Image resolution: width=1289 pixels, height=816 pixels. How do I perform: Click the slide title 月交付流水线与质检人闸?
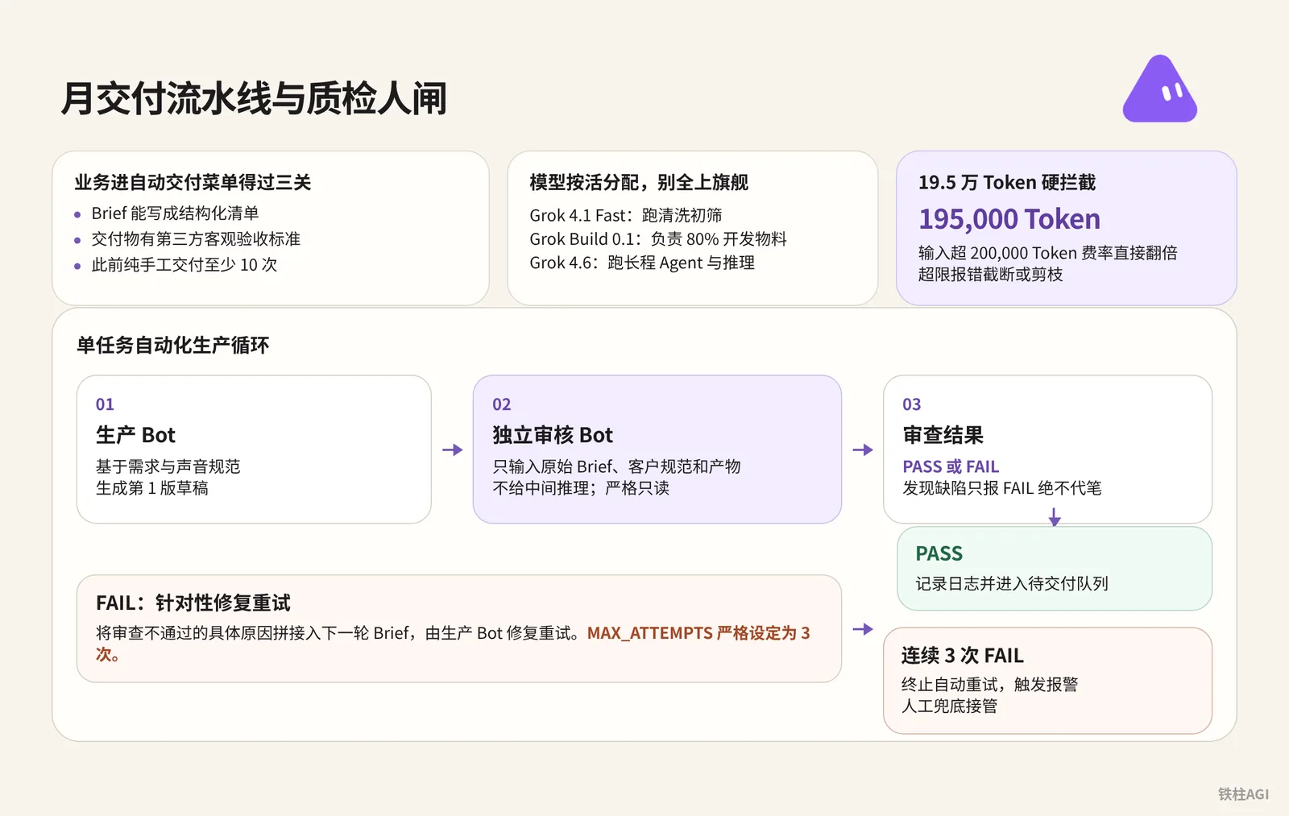click(254, 99)
